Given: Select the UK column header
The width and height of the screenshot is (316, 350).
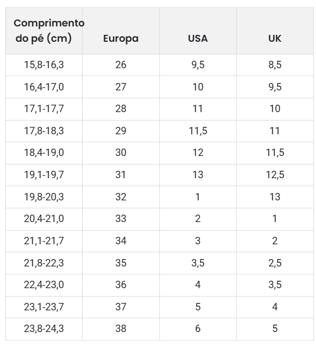Looking at the screenshot, I should [275, 31].
